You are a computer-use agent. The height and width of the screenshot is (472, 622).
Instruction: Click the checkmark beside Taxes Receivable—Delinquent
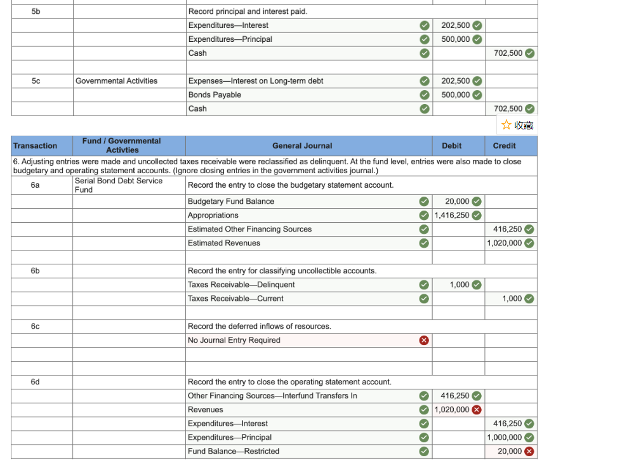(423, 285)
